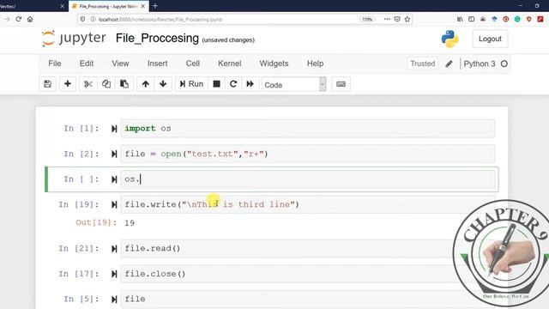This screenshot has height=309, width=549.
Task: Toggle browser sidebar icon
Action: tap(471, 19)
